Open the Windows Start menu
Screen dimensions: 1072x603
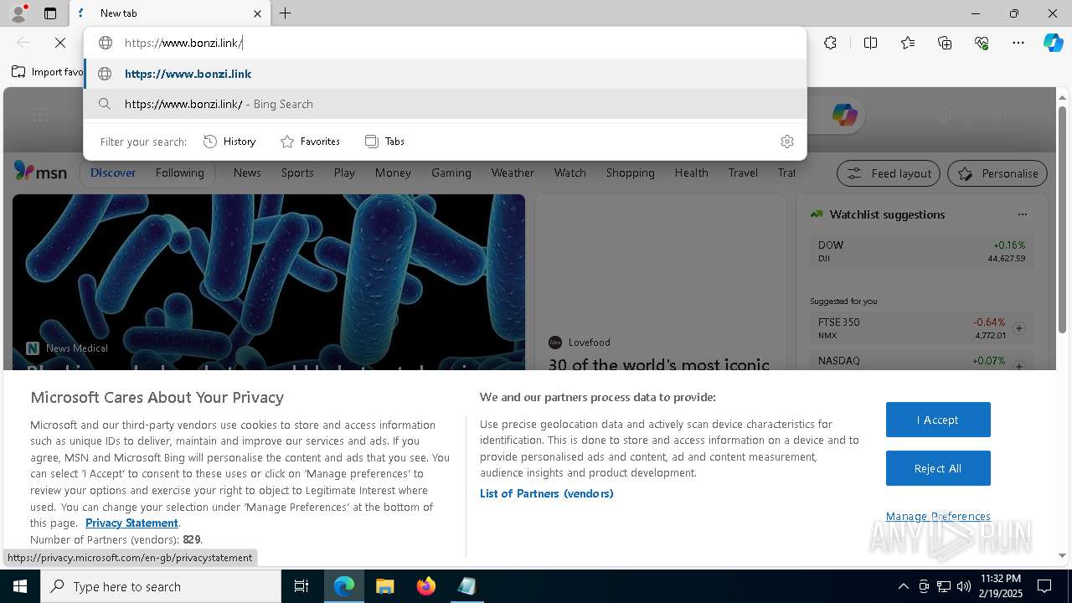(x=20, y=586)
